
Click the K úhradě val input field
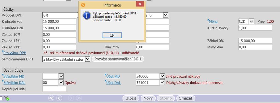[59, 22]
